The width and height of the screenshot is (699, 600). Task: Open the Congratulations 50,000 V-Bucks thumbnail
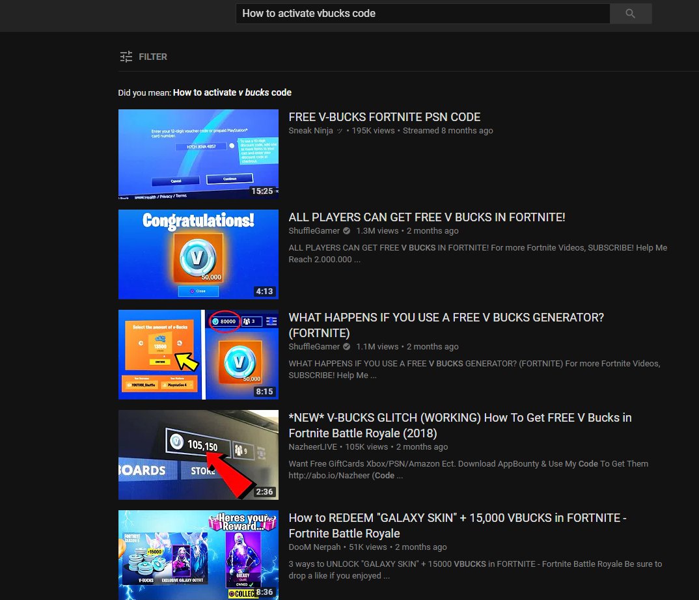click(x=199, y=254)
